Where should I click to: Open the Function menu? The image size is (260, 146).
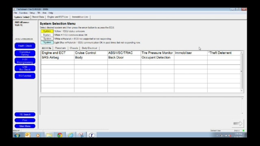coord(23,13)
